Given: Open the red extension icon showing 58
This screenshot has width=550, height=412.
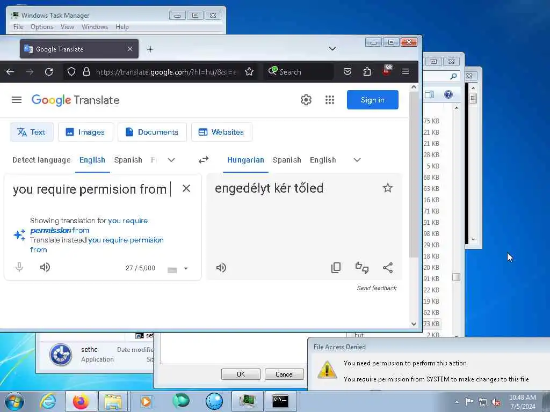Looking at the screenshot, I should coord(387,70).
